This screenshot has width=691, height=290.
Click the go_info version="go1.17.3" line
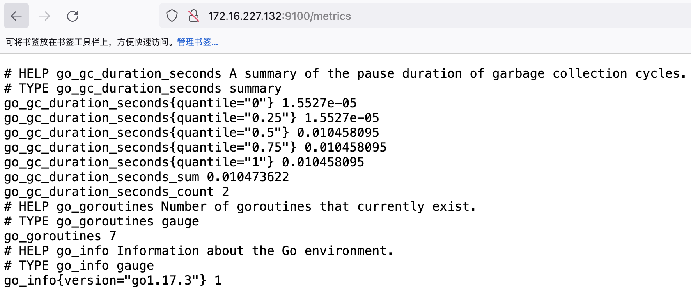pyautogui.click(x=113, y=280)
